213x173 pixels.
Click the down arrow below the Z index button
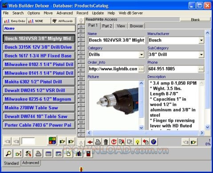pos(81,143)
